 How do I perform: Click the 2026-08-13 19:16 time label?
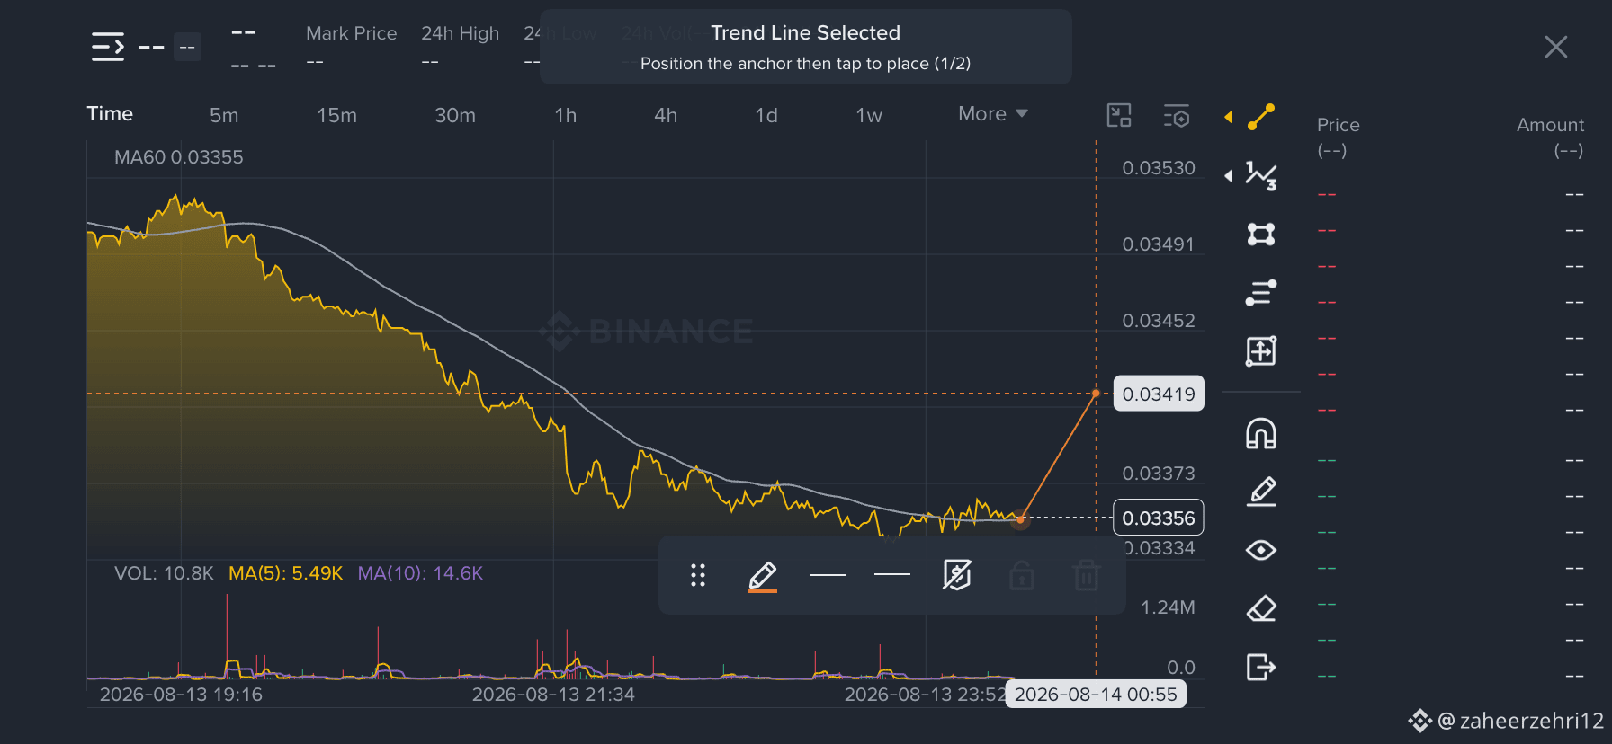(x=181, y=695)
